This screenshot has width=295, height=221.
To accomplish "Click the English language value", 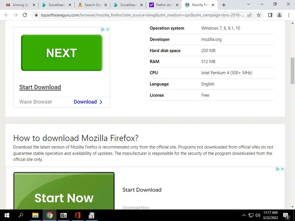I will [208, 84].
